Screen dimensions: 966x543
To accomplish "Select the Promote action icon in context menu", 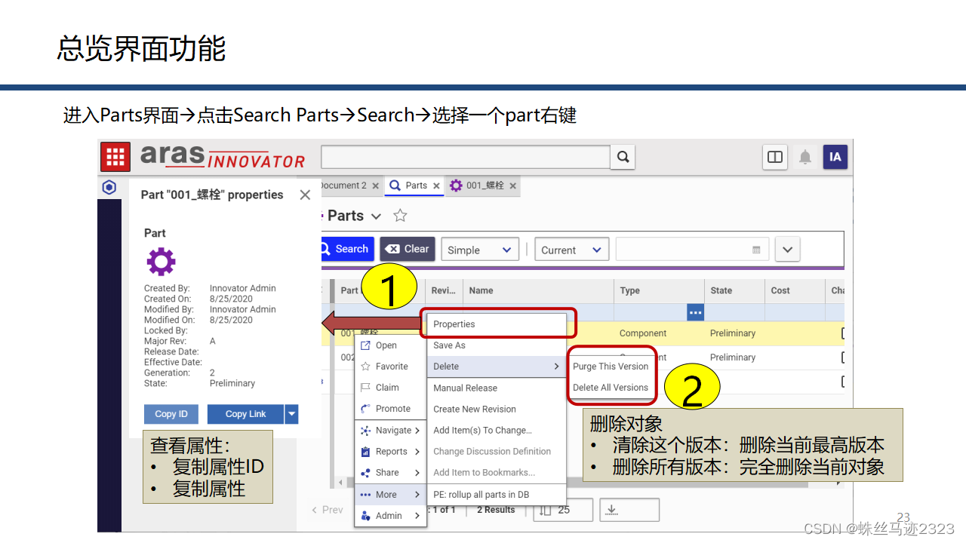I will pyautogui.click(x=365, y=409).
